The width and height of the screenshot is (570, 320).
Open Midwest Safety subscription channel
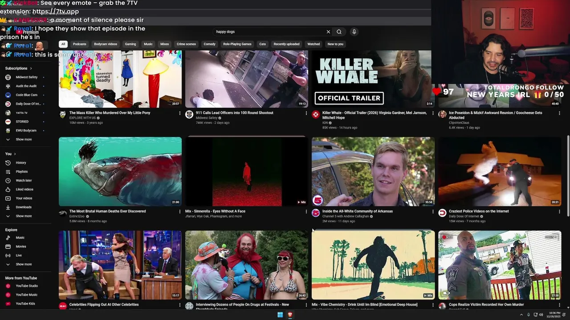(x=27, y=77)
